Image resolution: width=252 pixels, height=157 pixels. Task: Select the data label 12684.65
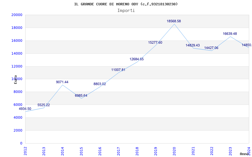point(137,59)
